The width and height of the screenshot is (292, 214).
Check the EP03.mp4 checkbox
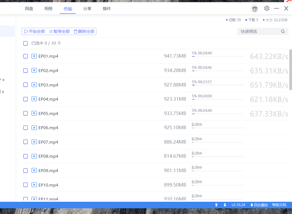(x=26, y=85)
